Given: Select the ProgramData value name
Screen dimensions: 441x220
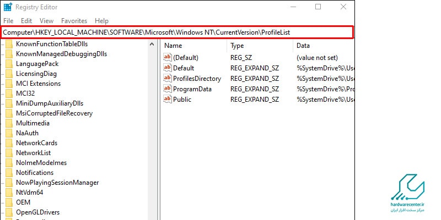Looking at the screenshot, I should tap(192, 89).
